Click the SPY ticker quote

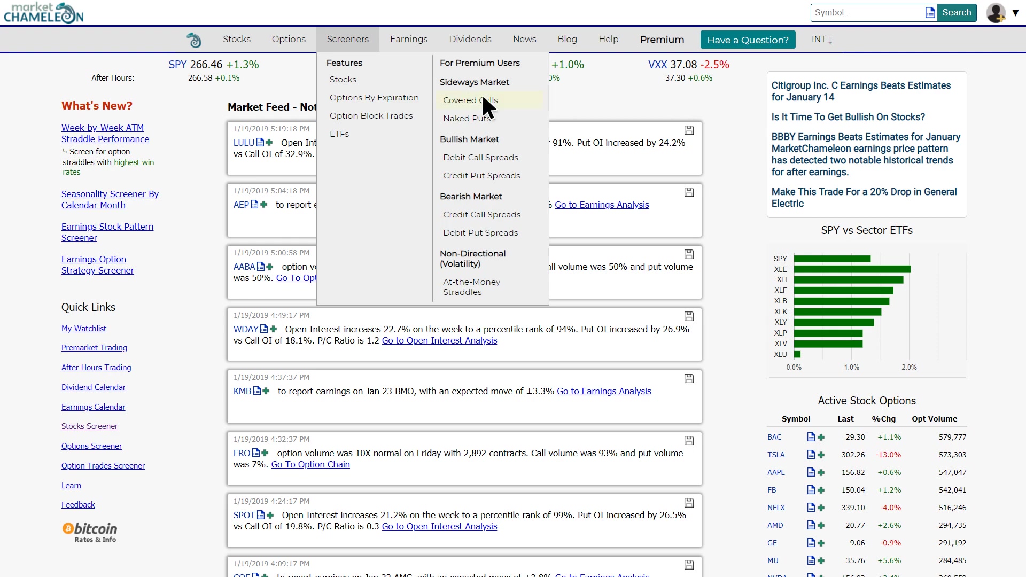pos(214,65)
